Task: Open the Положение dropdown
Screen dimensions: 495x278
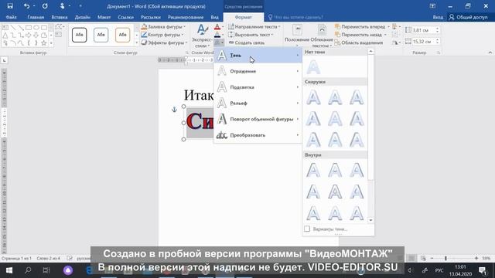Action: [297, 36]
